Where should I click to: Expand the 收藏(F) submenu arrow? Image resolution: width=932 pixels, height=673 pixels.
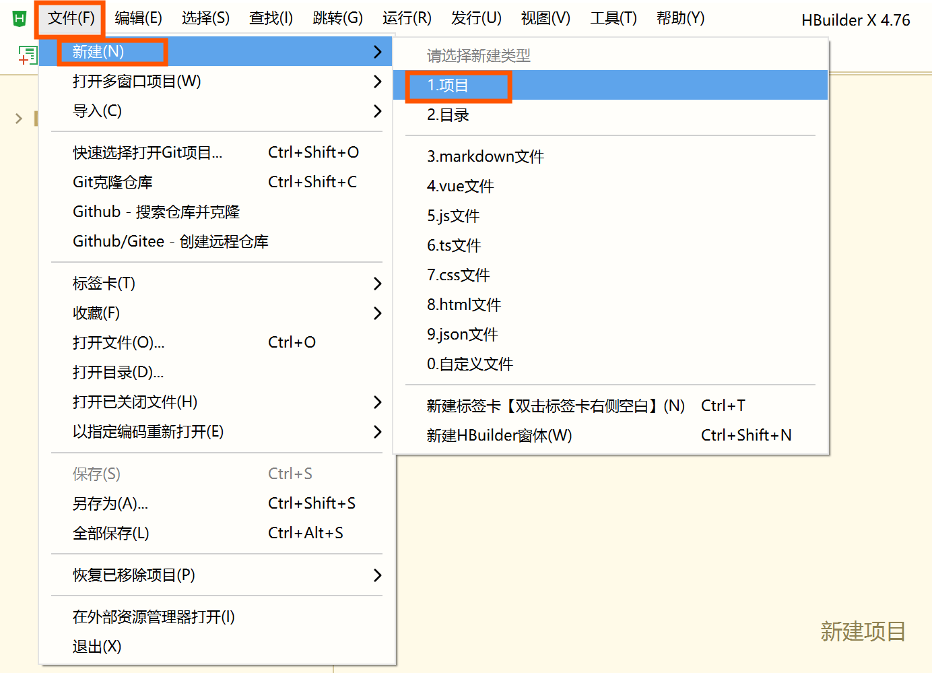point(377,313)
